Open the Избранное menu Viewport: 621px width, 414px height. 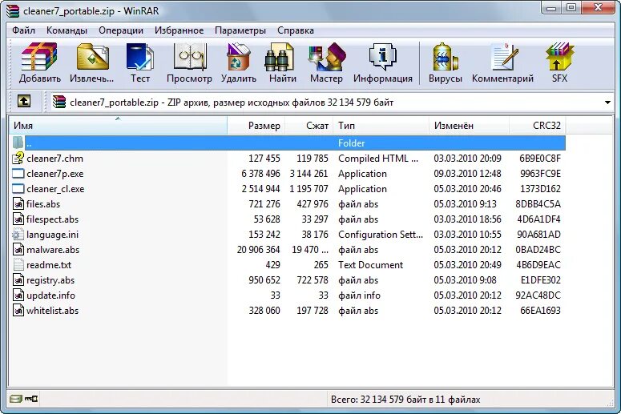(x=179, y=30)
